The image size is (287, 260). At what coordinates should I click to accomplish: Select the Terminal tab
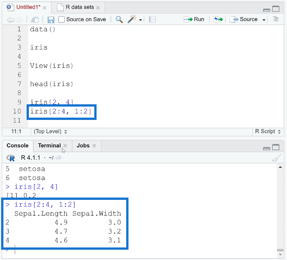pyautogui.click(x=49, y=145)
